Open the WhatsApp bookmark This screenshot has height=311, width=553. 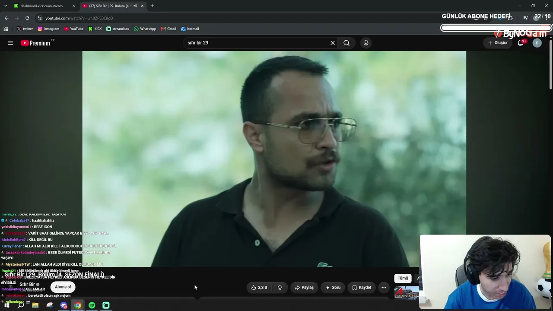(145, 29)
